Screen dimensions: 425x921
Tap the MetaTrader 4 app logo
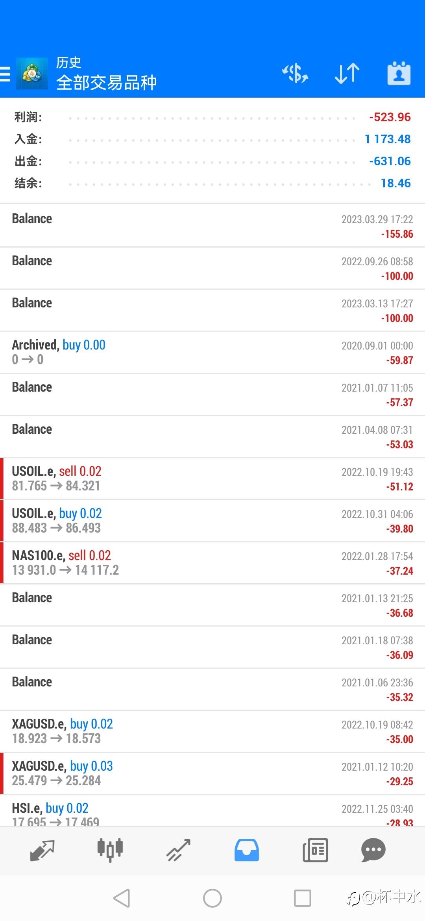point(32,74)
